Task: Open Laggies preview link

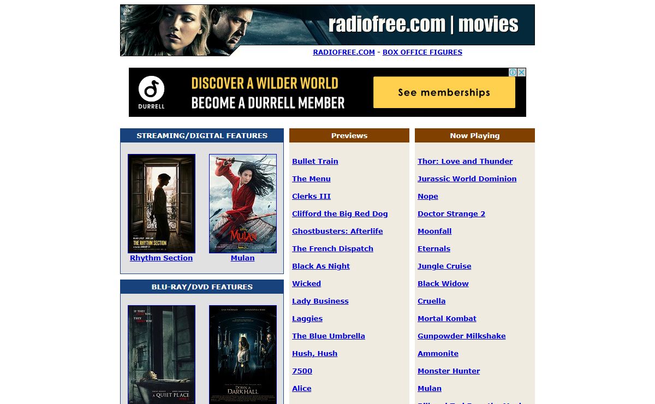Action: 307,318
